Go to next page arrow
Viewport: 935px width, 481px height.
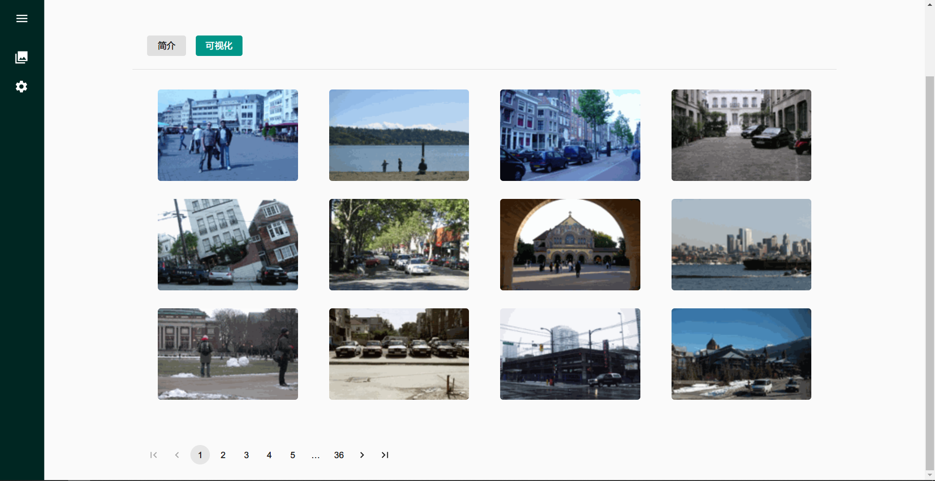pos(362,455)
